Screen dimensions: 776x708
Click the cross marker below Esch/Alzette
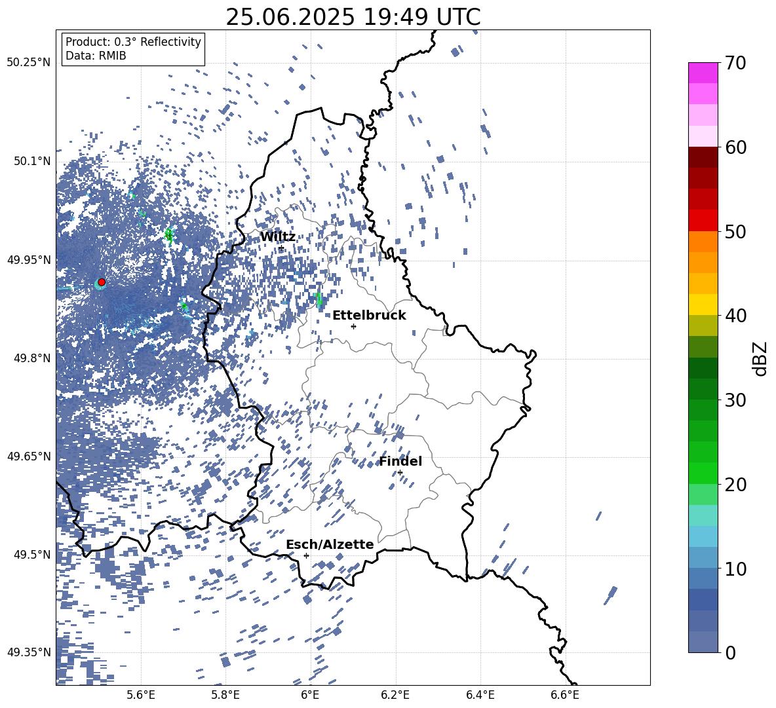[x=306, y=555]
